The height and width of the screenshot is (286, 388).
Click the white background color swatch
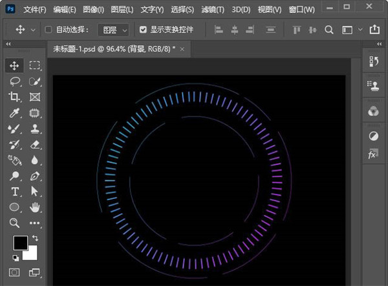(32, 254)
